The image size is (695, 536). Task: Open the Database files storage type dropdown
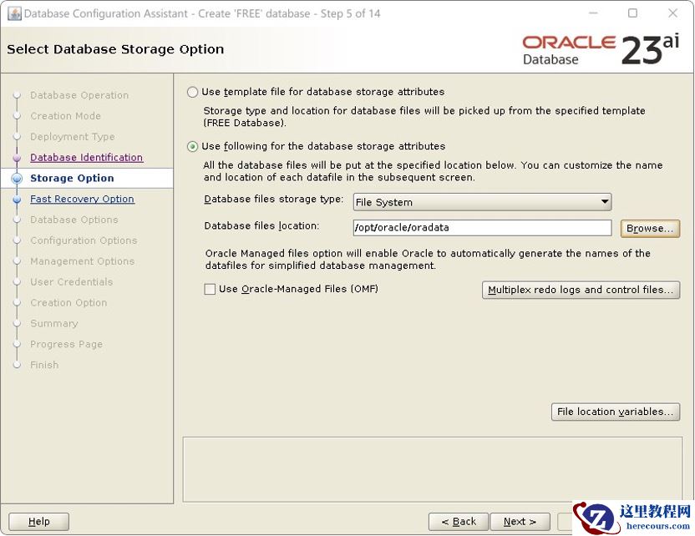tap(482, 202)
